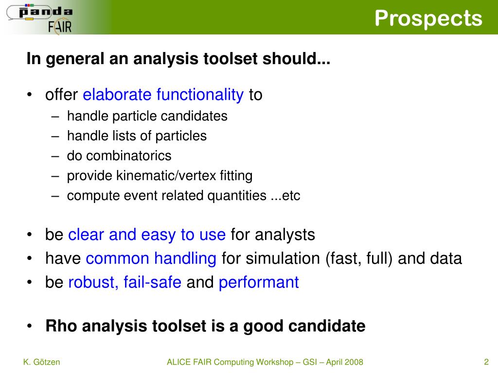Click the 'clear and easy to use' text
This screenshot has width=498, height=373.
tap(147, 235)
